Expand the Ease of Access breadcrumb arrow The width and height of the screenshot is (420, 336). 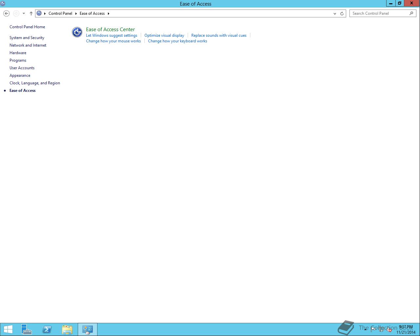click(108, 13)
